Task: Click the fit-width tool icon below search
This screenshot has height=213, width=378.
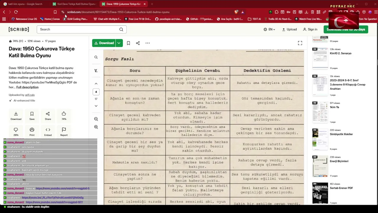Action: (96, 70)
